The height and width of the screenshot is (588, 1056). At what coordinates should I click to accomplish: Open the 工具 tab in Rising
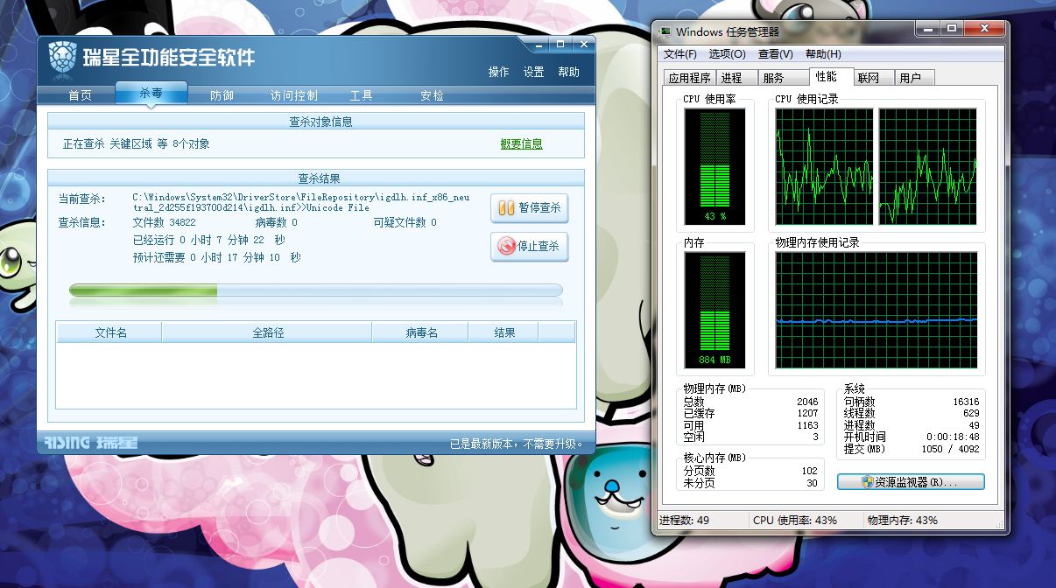click(x=361, y=95)
